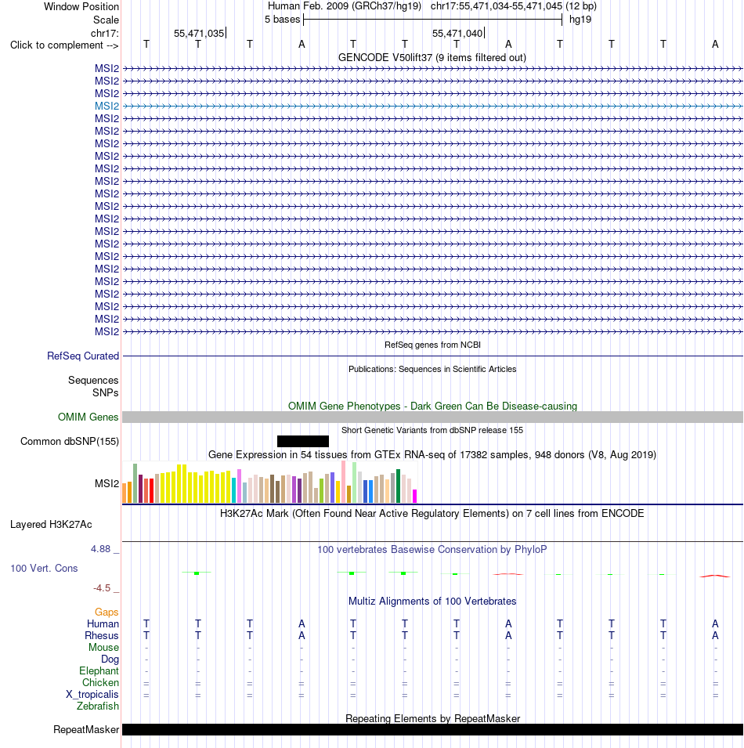
Task: Click the Chicken alignment row label
Action: pos(100,683)
